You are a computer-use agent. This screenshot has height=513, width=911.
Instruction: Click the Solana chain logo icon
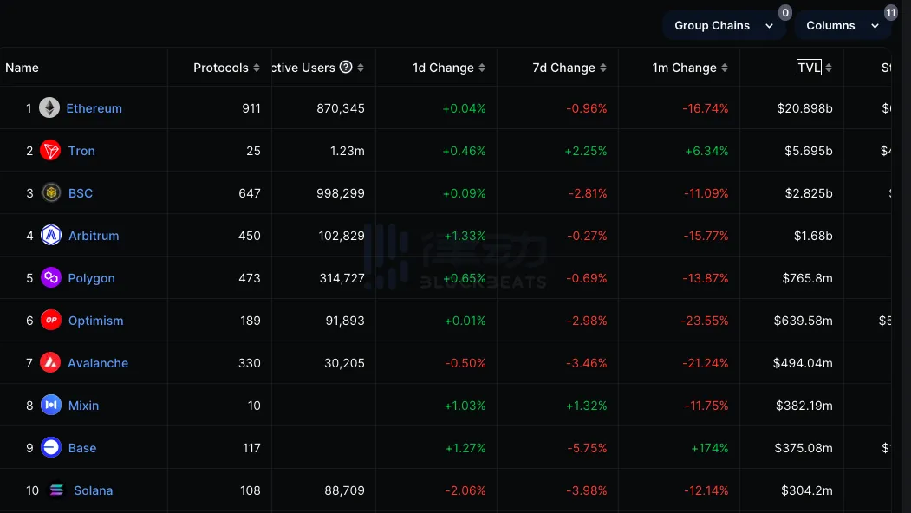point(56,490)
